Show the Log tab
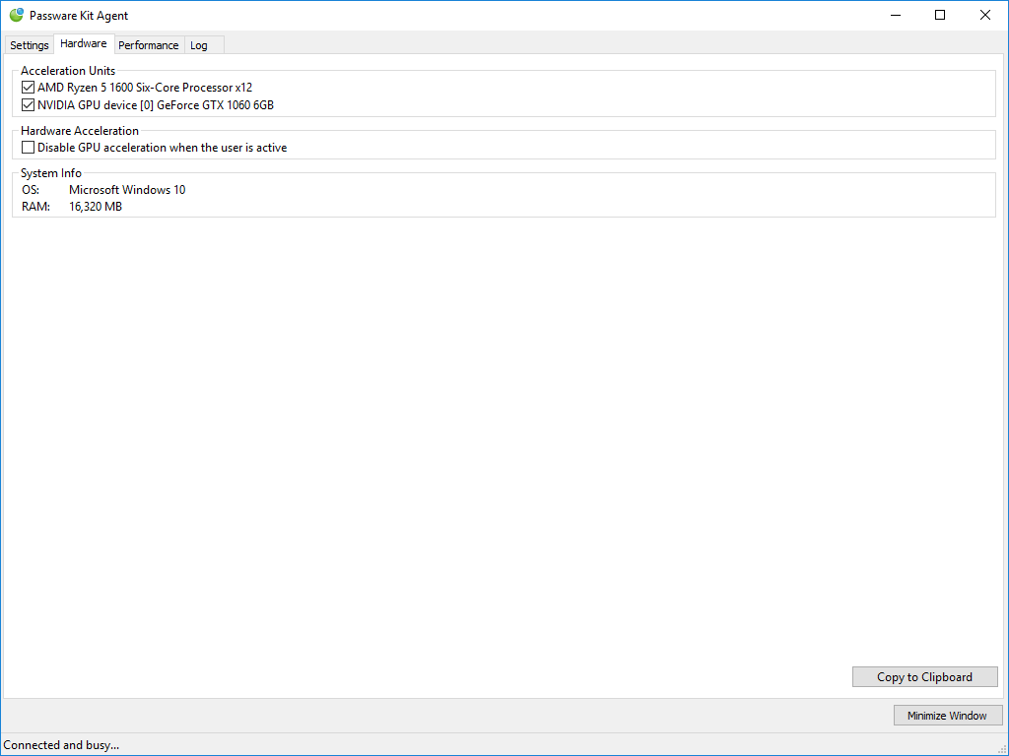This screenshot has width=1009, height=756. tap(199, 45)
